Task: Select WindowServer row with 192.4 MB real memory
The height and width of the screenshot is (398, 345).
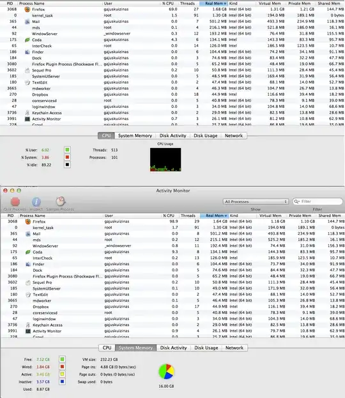Action: [x=173, y=246]
